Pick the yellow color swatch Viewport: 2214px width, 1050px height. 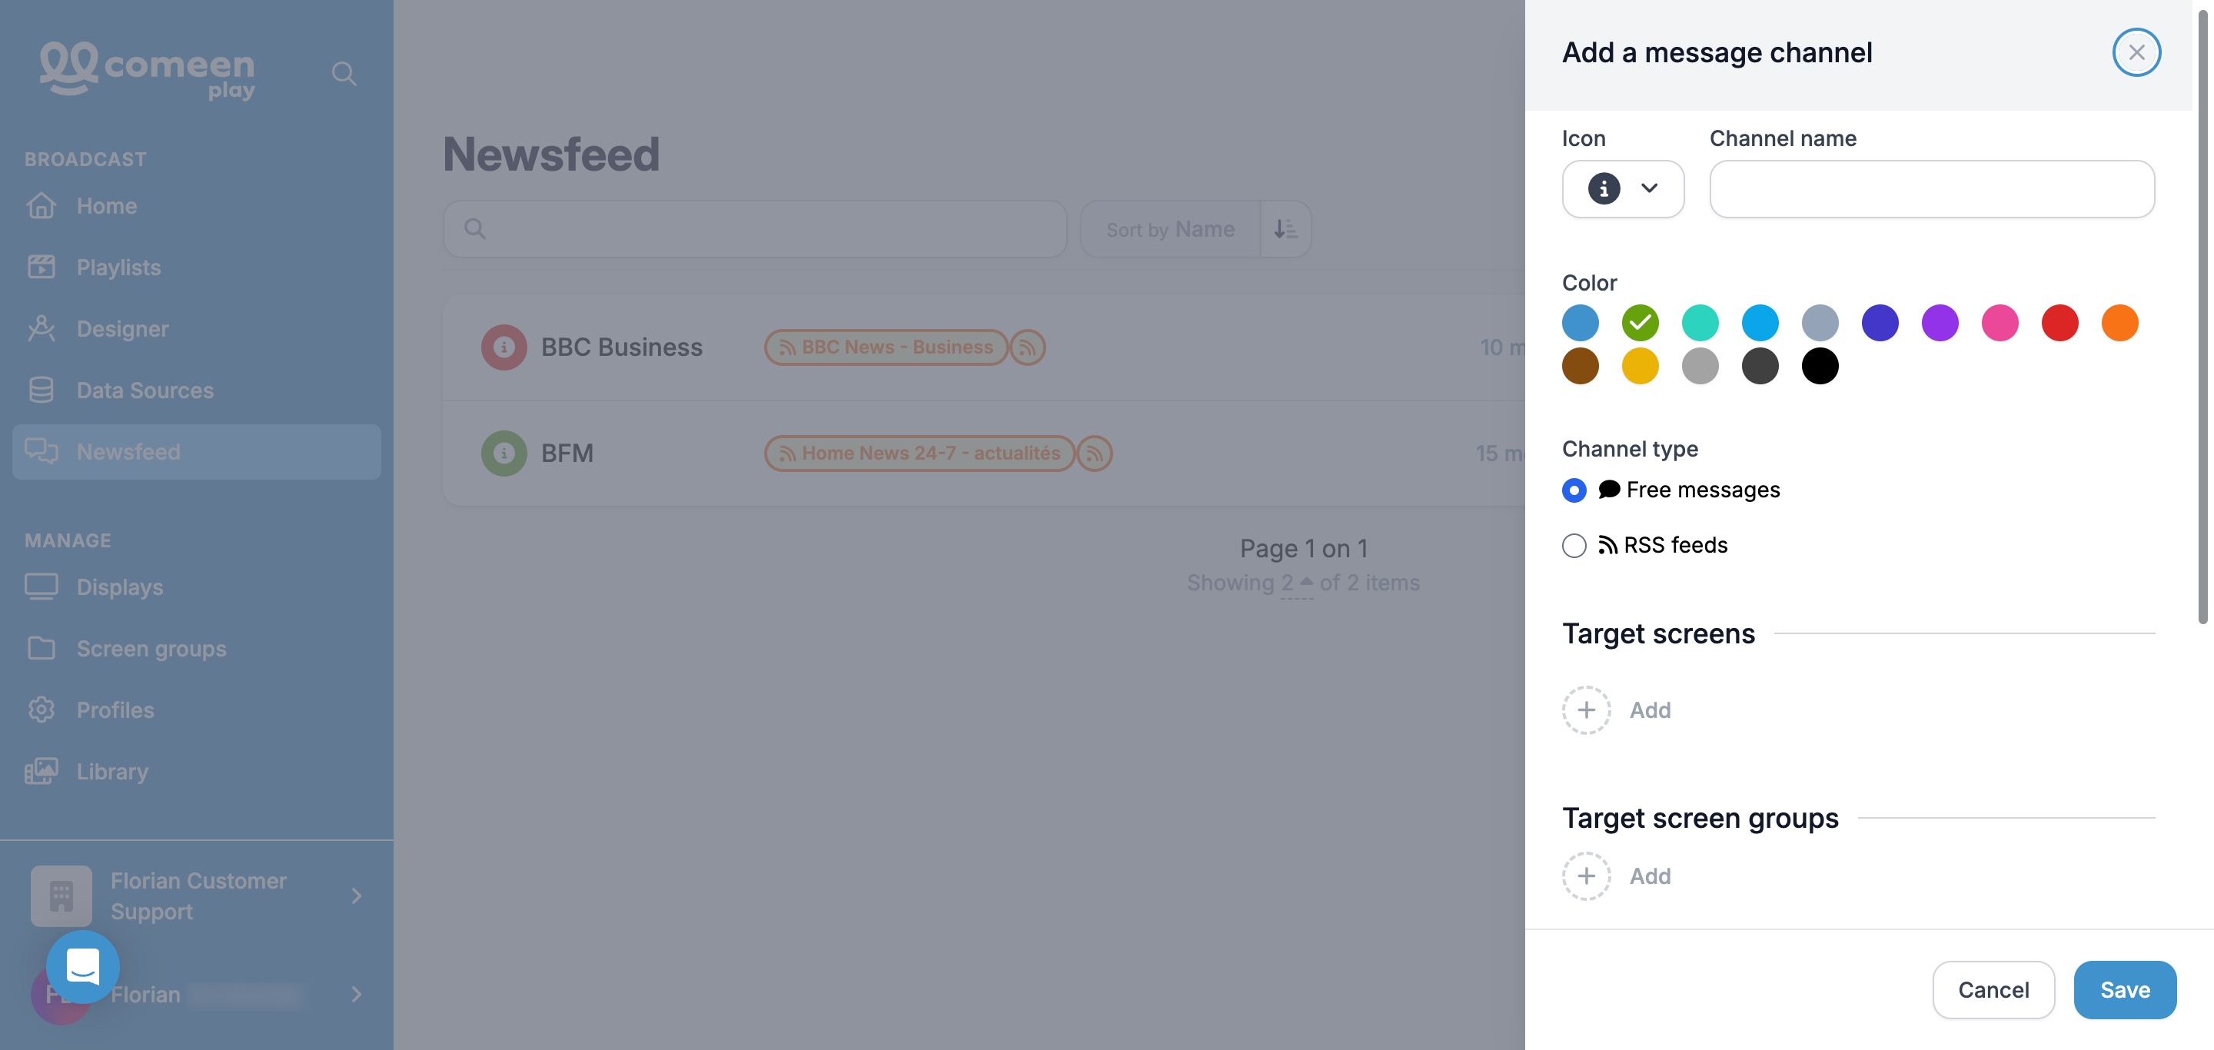click(1640, 366)
